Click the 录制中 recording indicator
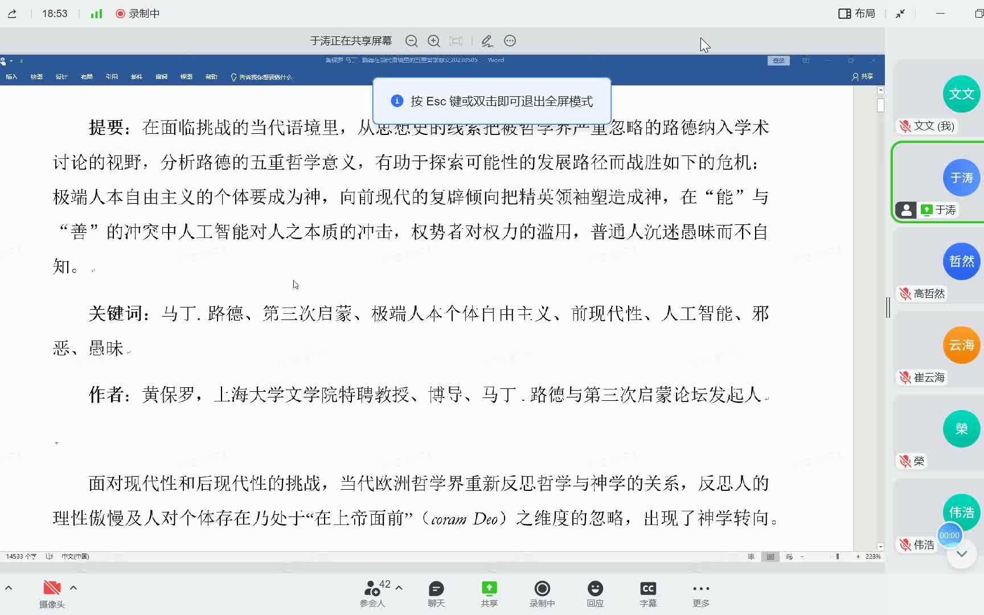 tap(138, 13)
